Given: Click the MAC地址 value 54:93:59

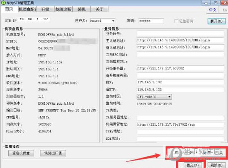Looking at the screenshot, I should pos(46,48).
